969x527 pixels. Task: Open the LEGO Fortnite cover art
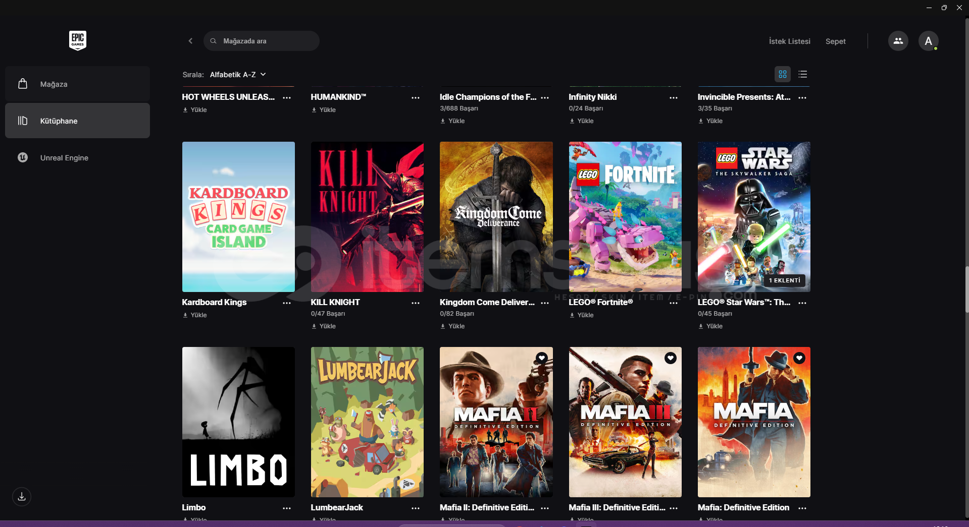click(625, 217)
